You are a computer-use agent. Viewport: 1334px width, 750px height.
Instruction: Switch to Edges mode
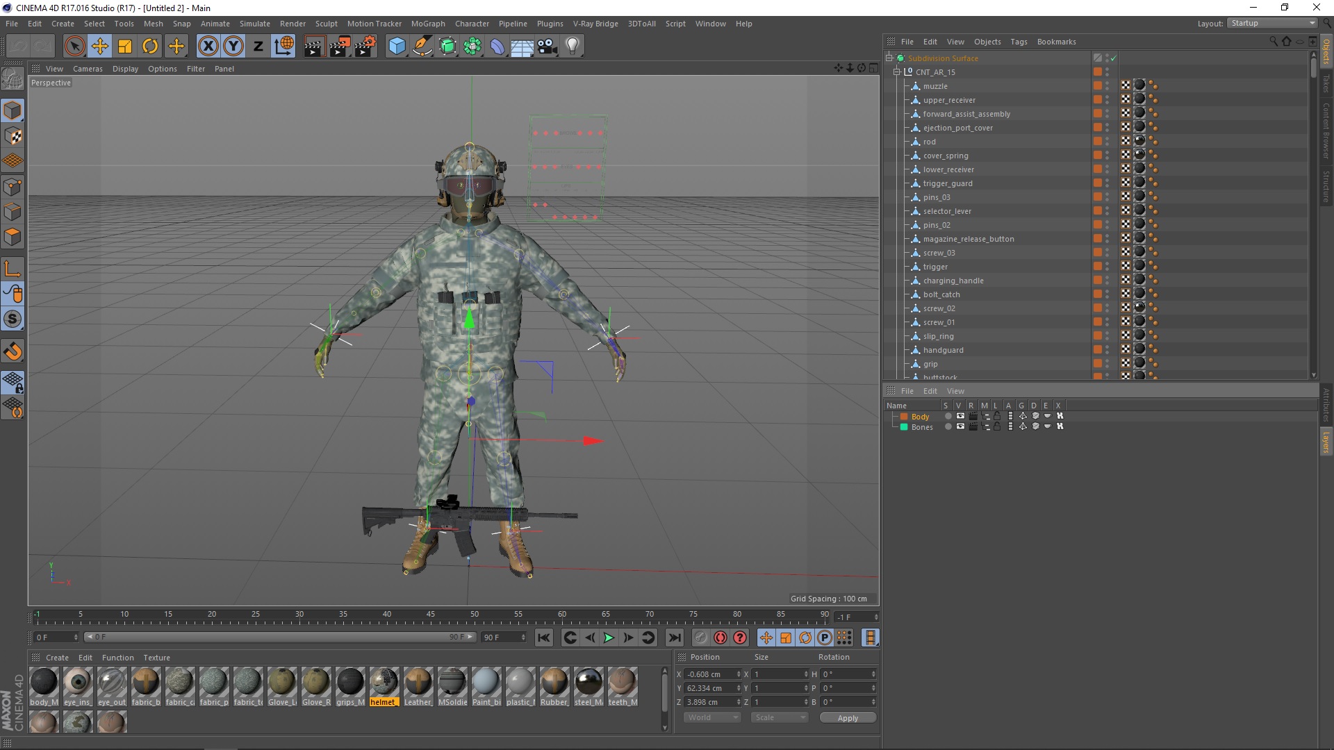(x=13, y=211)
